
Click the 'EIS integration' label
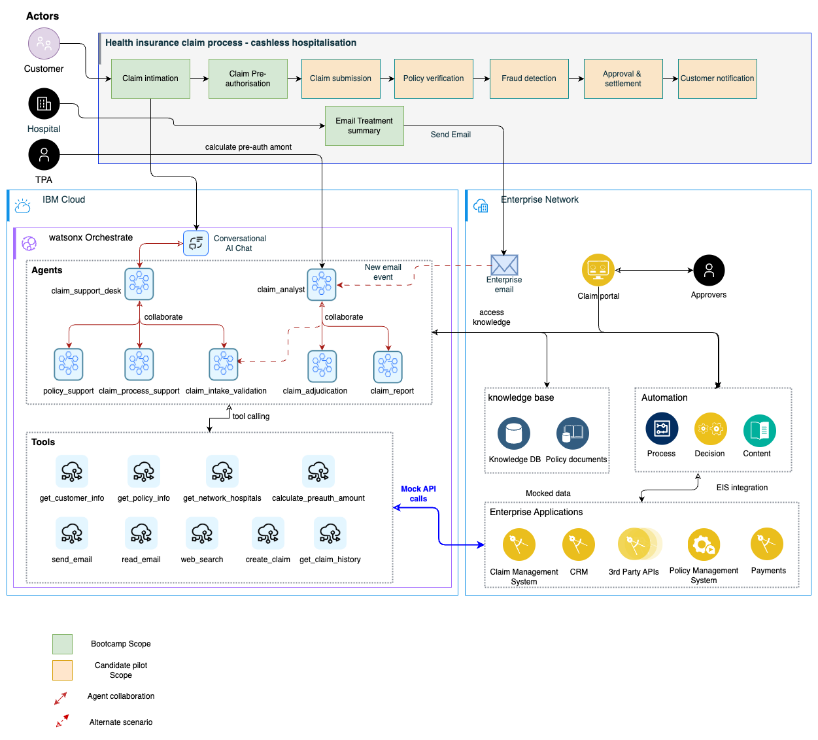coord(742,488)
